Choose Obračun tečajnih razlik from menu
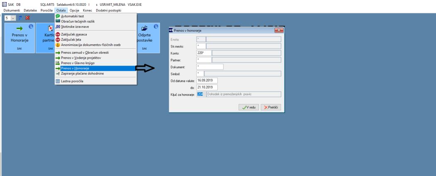Image resolution: width=436 pixels, height=176 pixels. [96, 21]
